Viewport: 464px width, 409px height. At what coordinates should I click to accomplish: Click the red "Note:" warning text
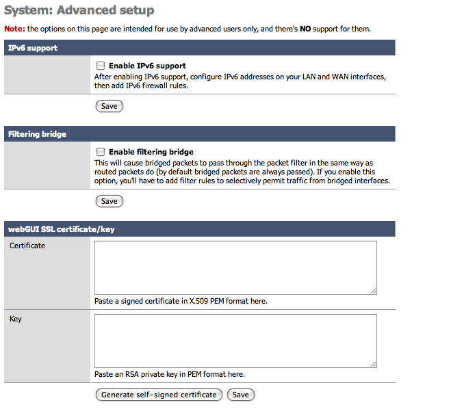coord(14,29)
